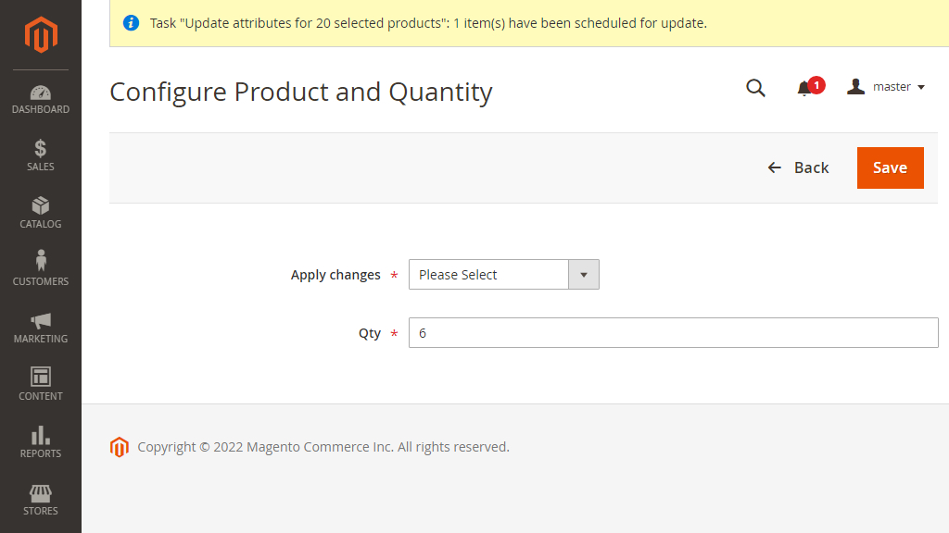The height and width of the screenshot is (533, 949).
Task: Open the Customers person icon
Action: (x=41, y=260)
